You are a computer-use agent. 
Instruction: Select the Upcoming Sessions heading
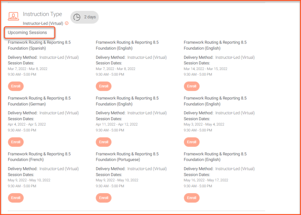click(27, 33)
